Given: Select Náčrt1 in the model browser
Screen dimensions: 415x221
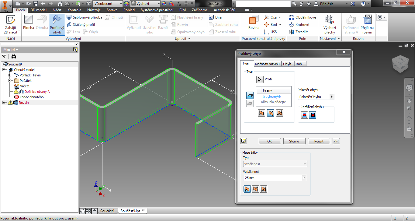Looking at the screenshot, I should 25,86.
